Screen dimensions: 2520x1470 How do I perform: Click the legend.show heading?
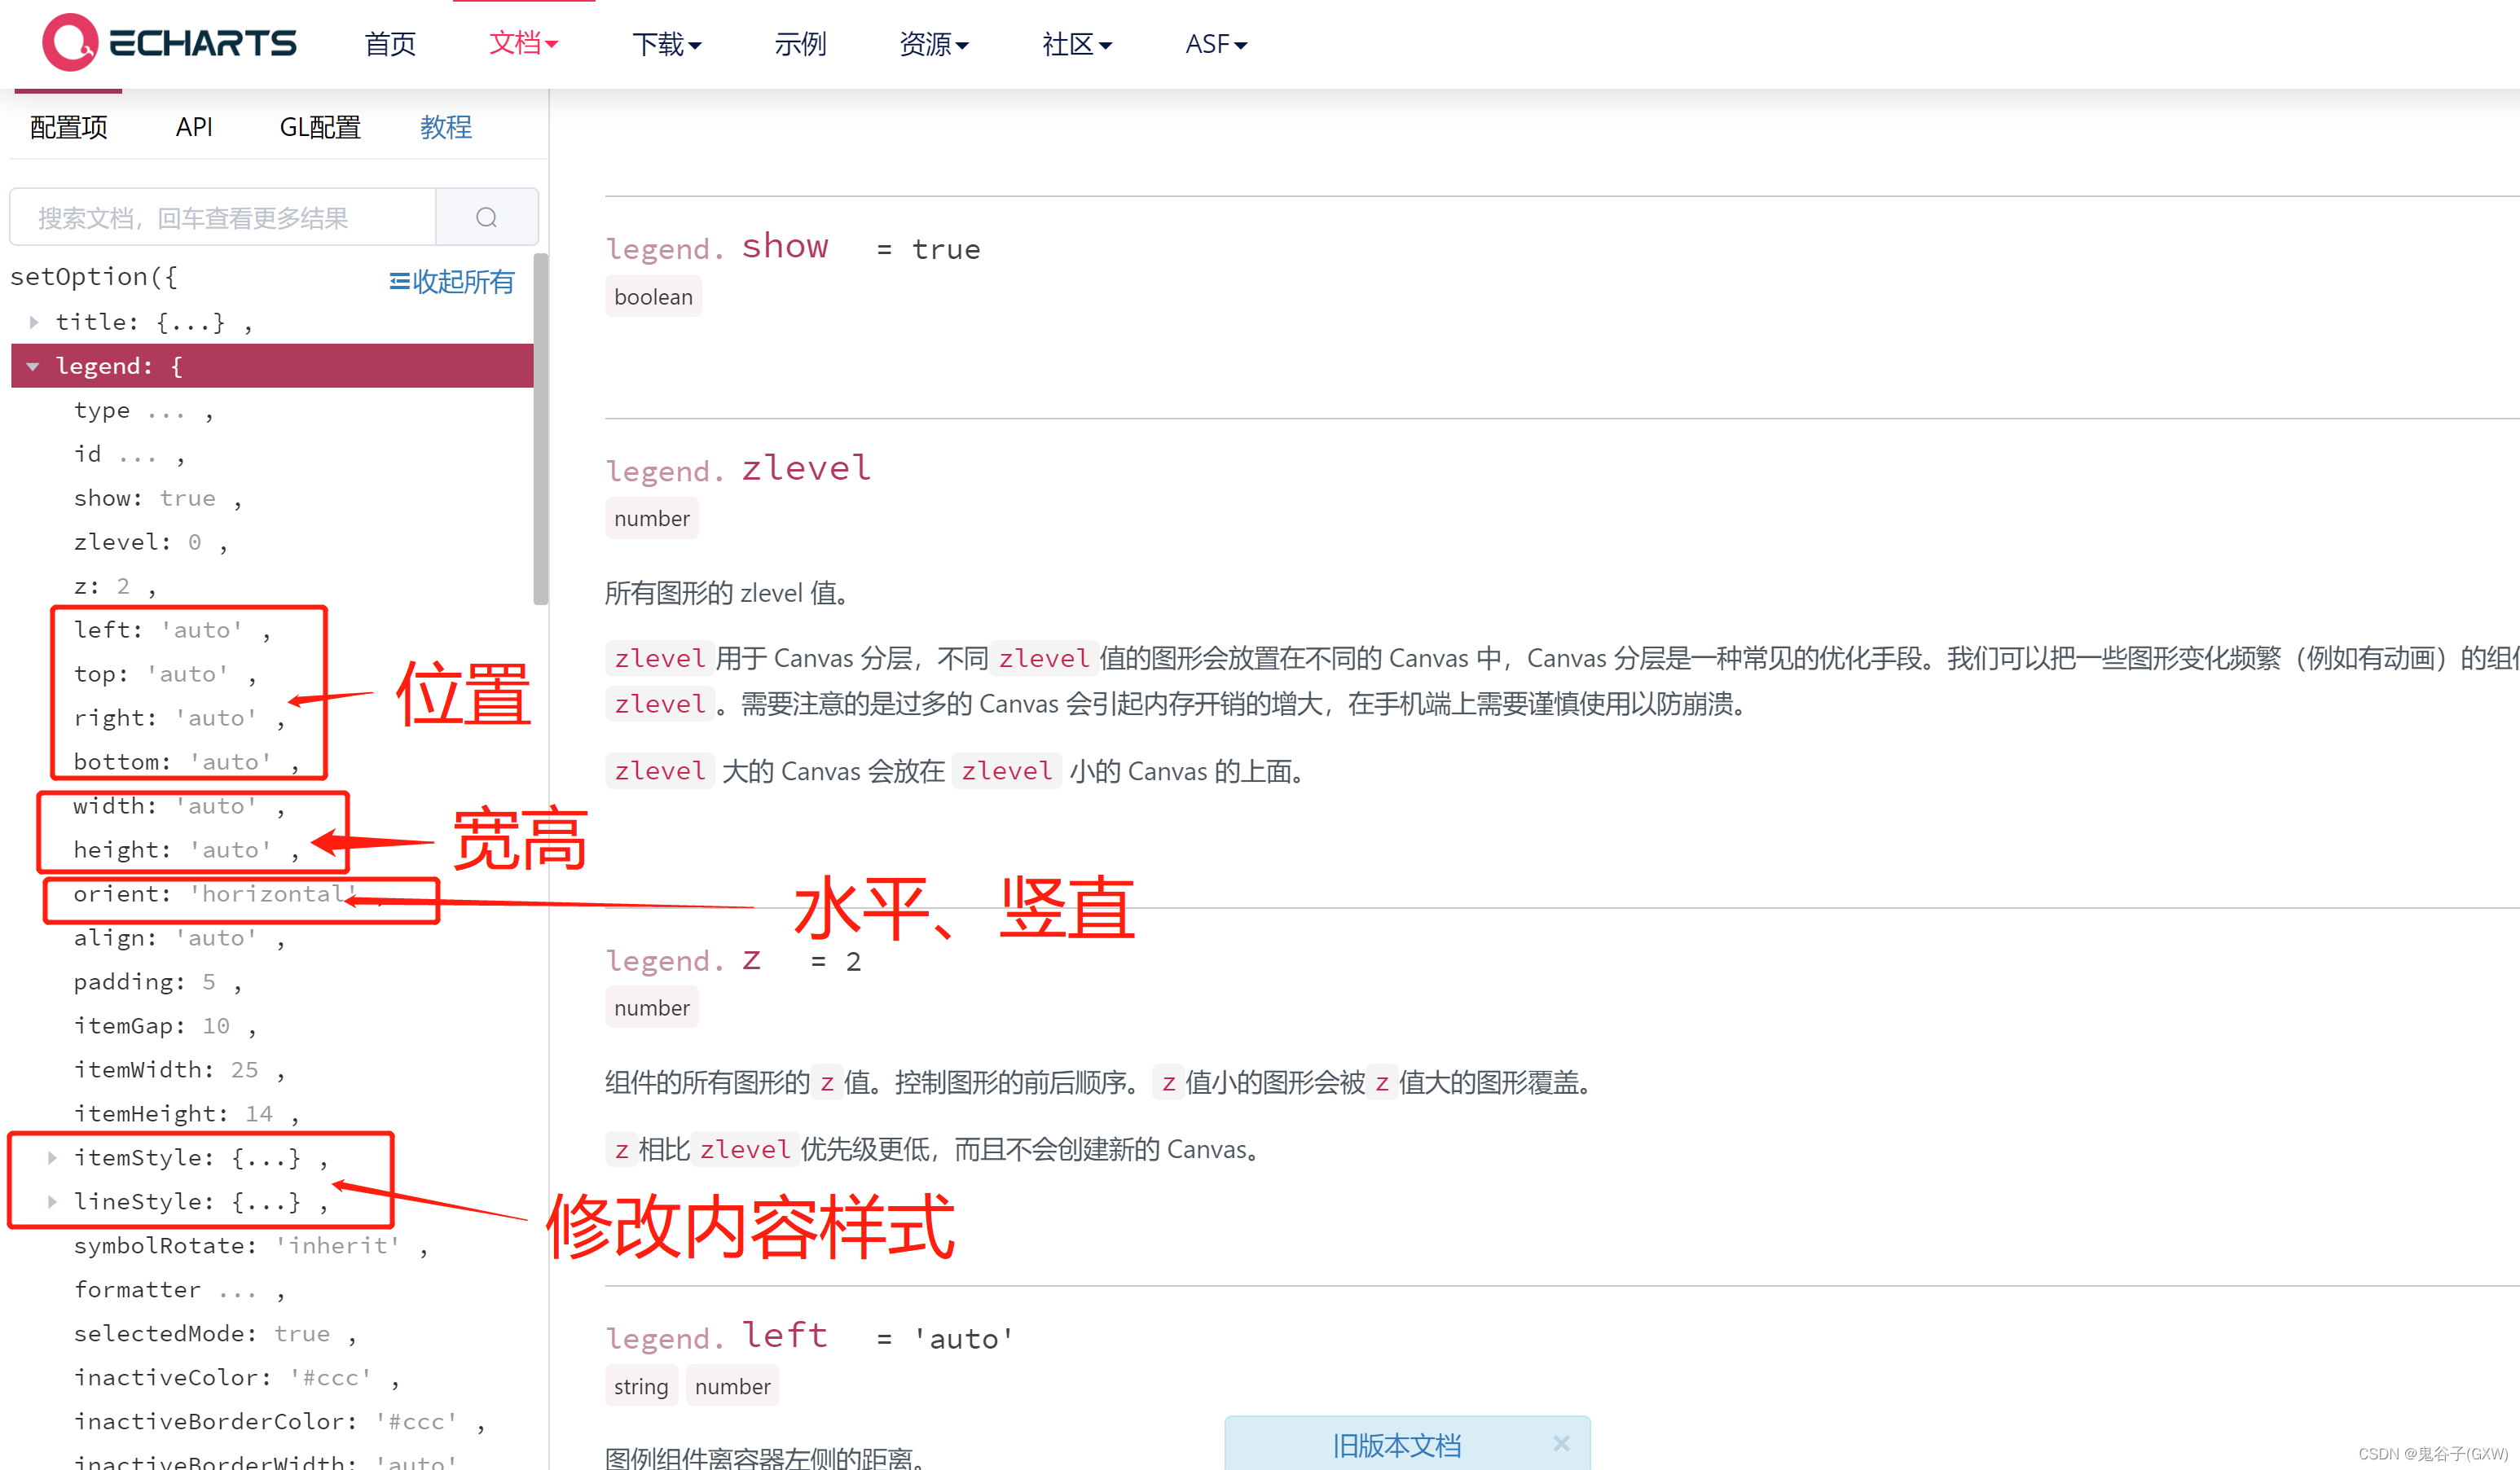click(x=717, y=247)
